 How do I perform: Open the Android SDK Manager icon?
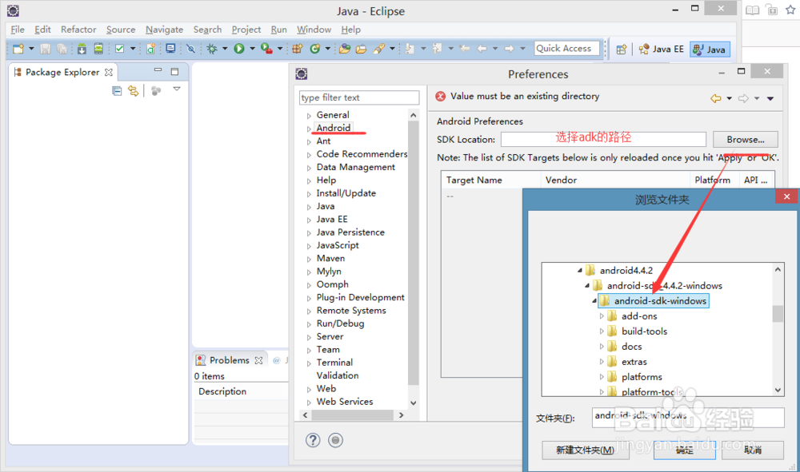(82, 49)
